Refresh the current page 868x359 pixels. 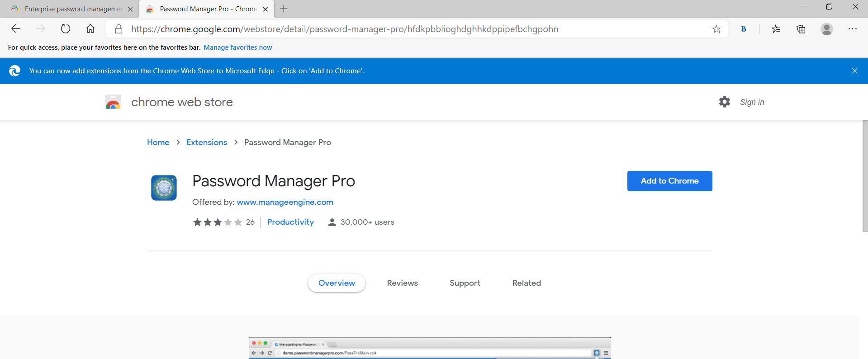click(66, 29)
